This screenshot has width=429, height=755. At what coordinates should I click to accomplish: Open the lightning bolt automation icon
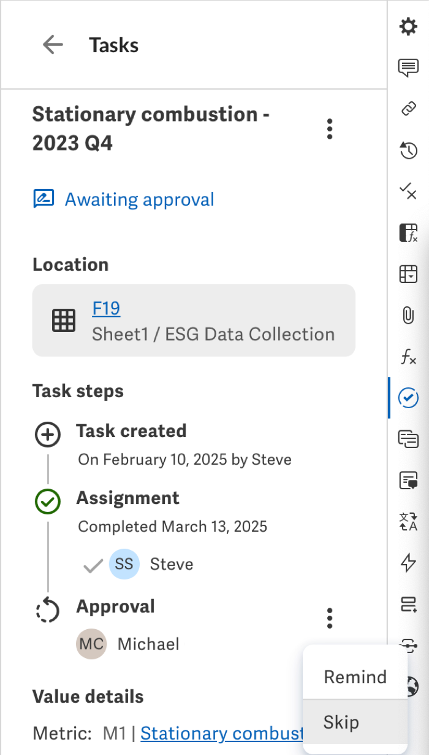click(408, 563)
